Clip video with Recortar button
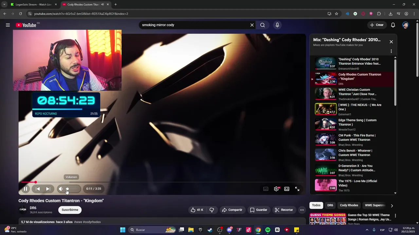This screenshot has height=235, width=419. [284, 210]
